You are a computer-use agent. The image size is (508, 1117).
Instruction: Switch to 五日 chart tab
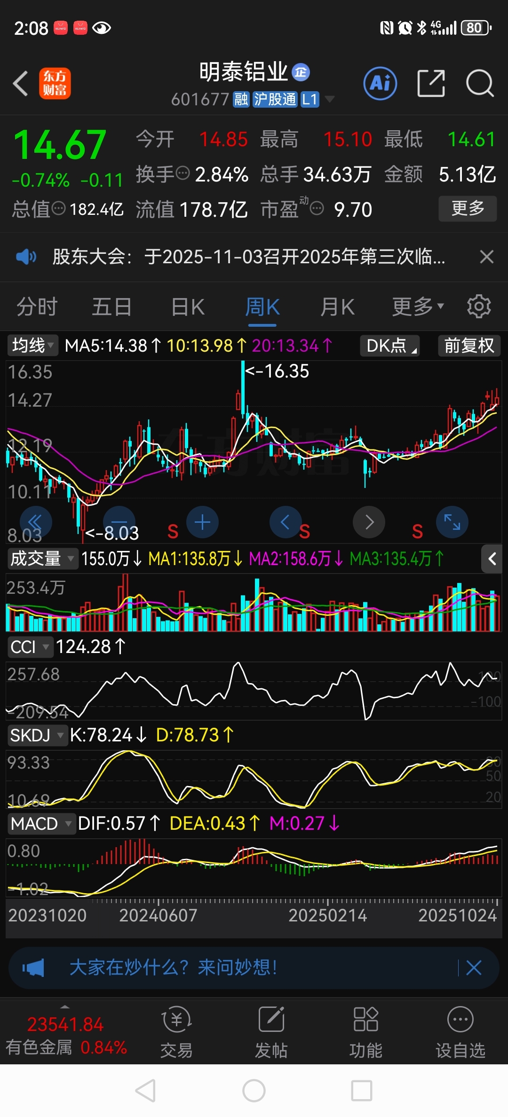pos(112,307)
